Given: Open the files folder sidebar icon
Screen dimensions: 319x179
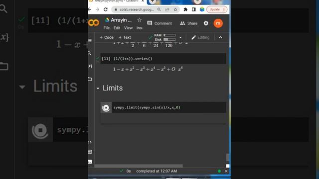Looking at the screenshot, I should pyautogui.click(x=90, y=79).
